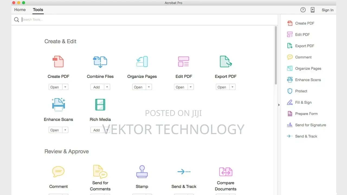Click the Review & Approve section heading
Viewport: 347px width, 195px height.
click(x=67, y=151)
